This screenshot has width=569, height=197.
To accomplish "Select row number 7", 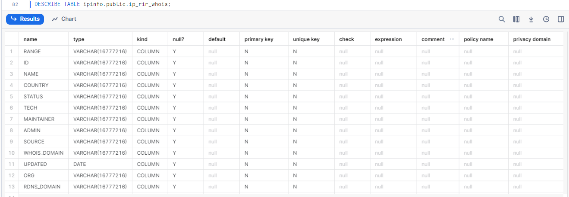I will [x=12, y=119].
